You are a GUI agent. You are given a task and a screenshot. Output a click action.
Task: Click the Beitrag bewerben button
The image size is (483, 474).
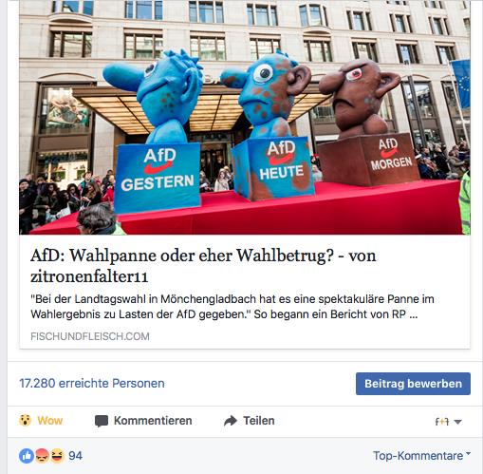pyautogui.click(x=413, y=384)
